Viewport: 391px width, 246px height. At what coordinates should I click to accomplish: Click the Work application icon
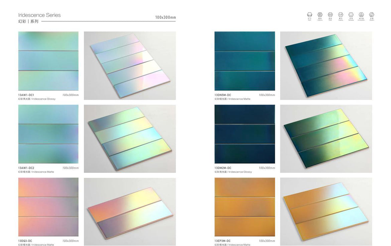[309, 15]
